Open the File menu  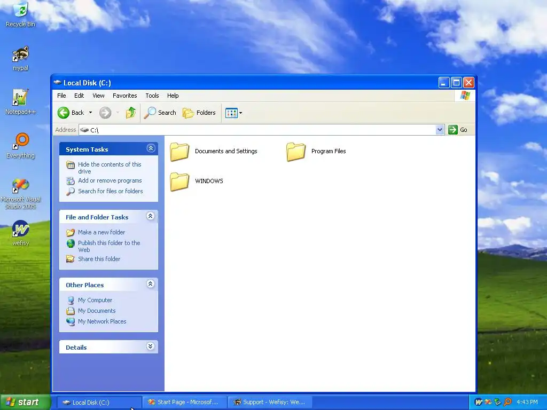tap(61, 96)
